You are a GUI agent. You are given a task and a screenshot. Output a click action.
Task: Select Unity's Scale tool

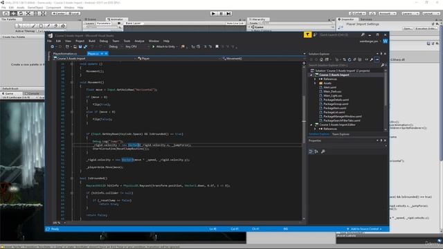point(28,13)
